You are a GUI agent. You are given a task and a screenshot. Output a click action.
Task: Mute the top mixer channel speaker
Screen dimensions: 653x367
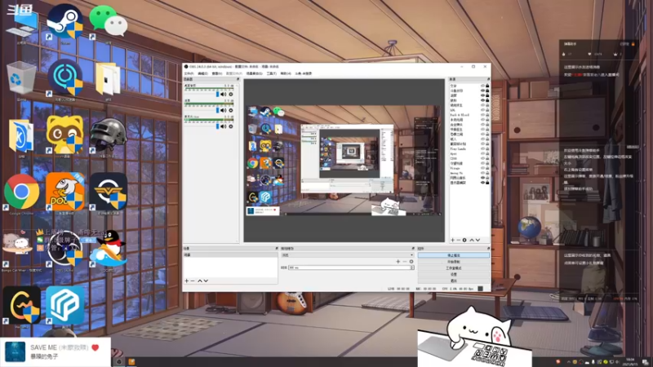pos(223,95)
